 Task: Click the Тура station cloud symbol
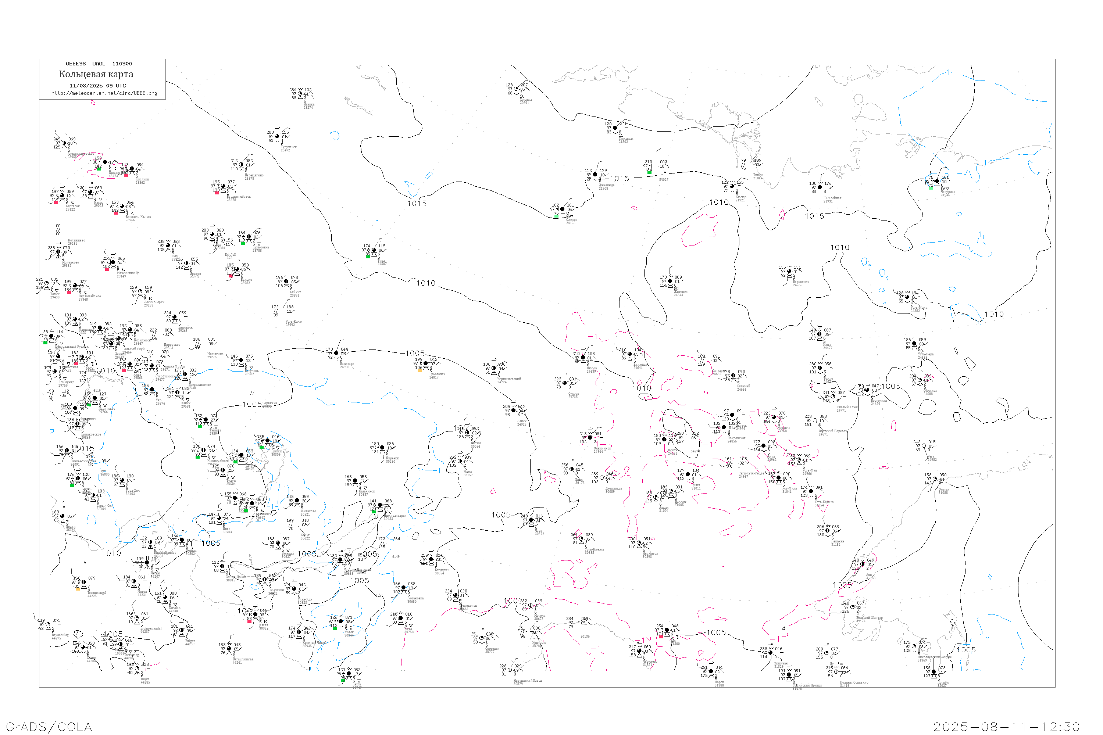374,250
